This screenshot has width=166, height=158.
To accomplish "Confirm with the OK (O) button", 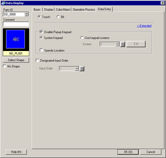I will click(x=128, y=152).
